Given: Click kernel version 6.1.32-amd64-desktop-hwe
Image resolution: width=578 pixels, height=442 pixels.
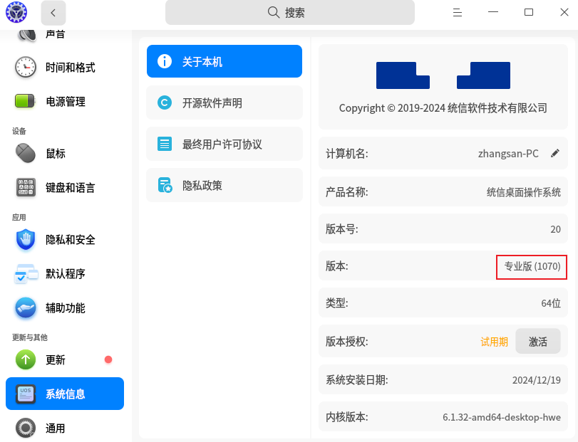Looking at the screenshot, I should 501,417.
